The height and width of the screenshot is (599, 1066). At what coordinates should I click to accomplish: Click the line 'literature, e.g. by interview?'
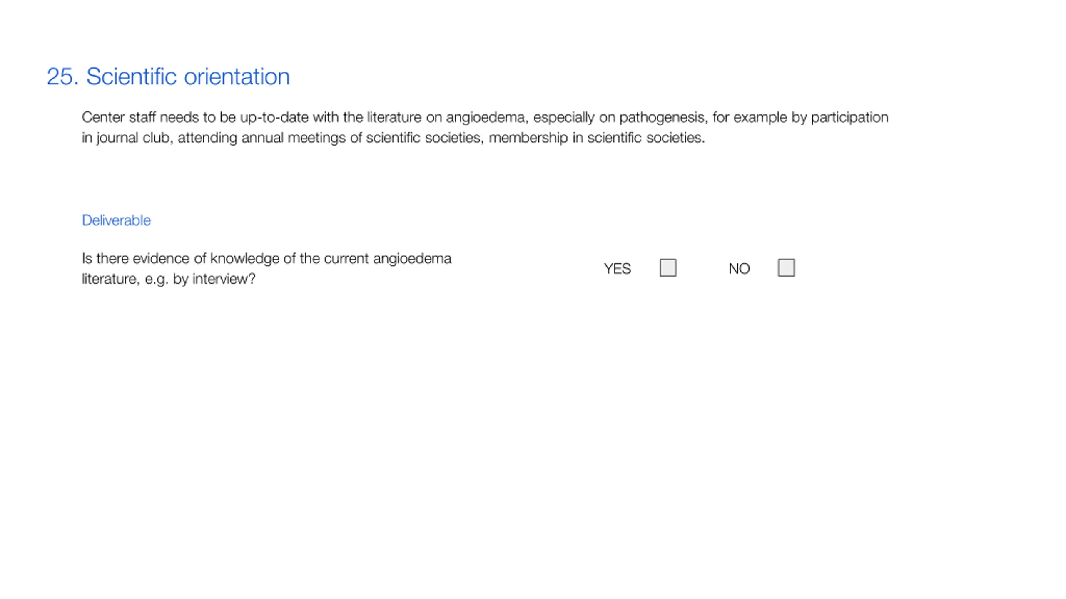169,279
